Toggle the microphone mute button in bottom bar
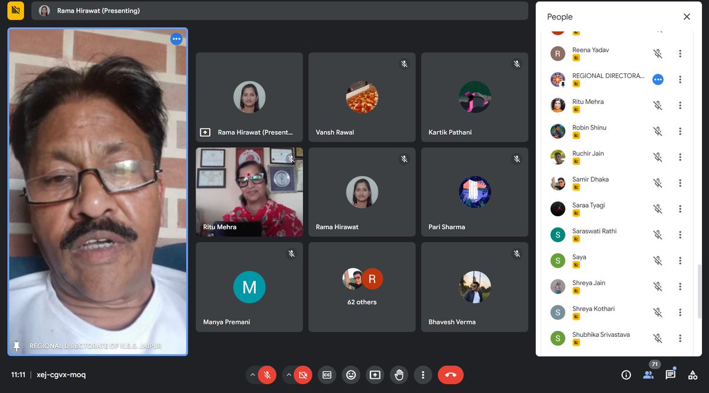 coord(267,375)
